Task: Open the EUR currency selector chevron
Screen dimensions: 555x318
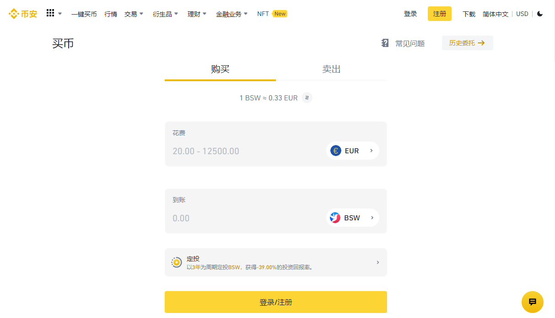Action: pyautogui.click(x=372, y=151)
